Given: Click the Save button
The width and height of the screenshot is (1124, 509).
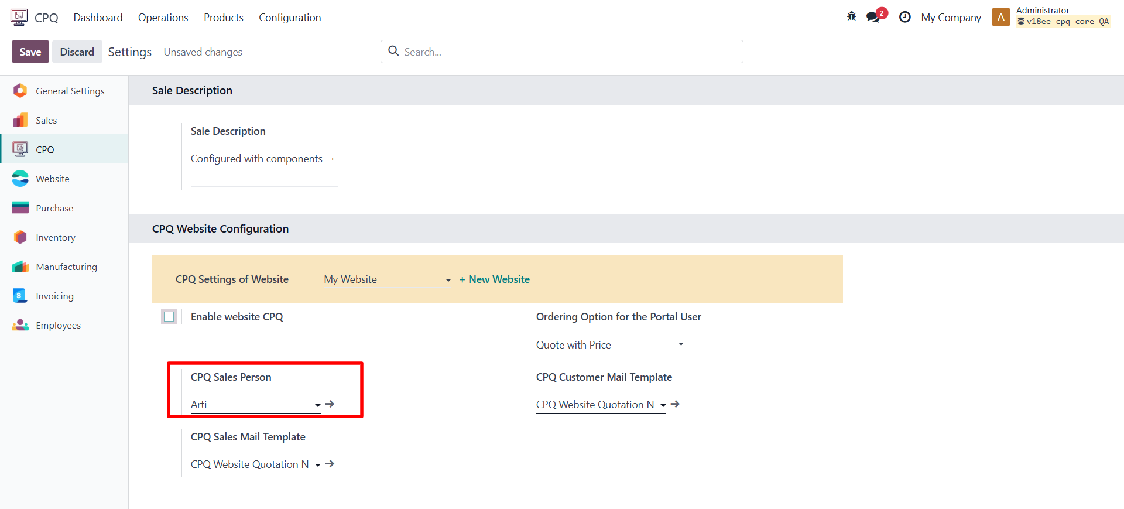Looking at the screenshot, I should click(x=30, y=52).
